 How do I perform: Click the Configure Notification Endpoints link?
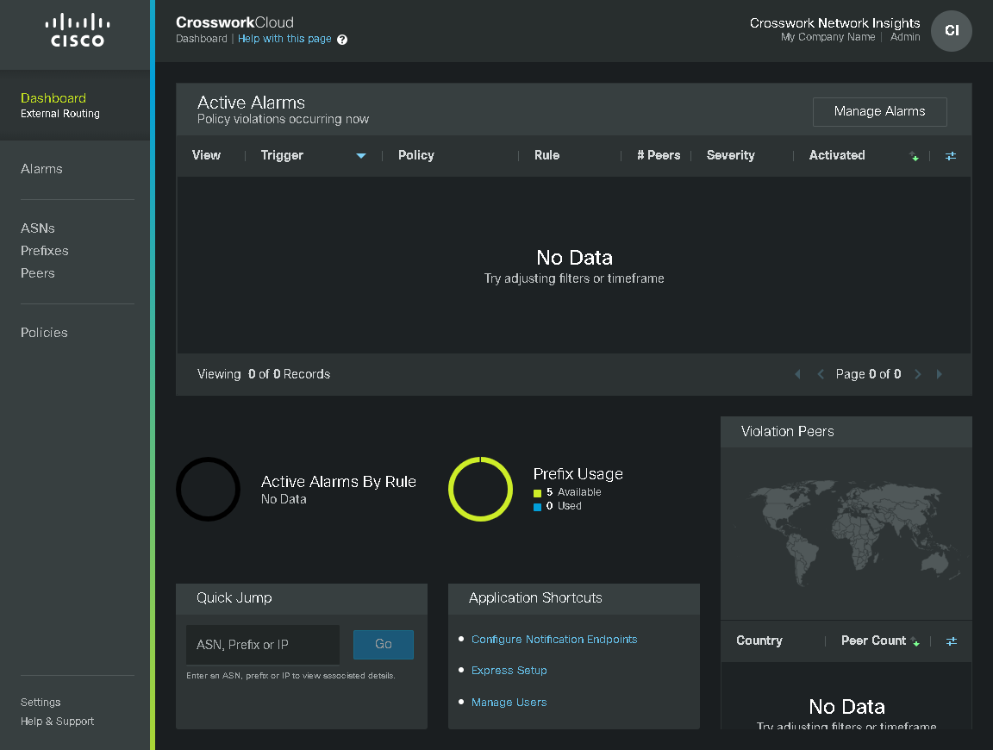click(554, 639)
